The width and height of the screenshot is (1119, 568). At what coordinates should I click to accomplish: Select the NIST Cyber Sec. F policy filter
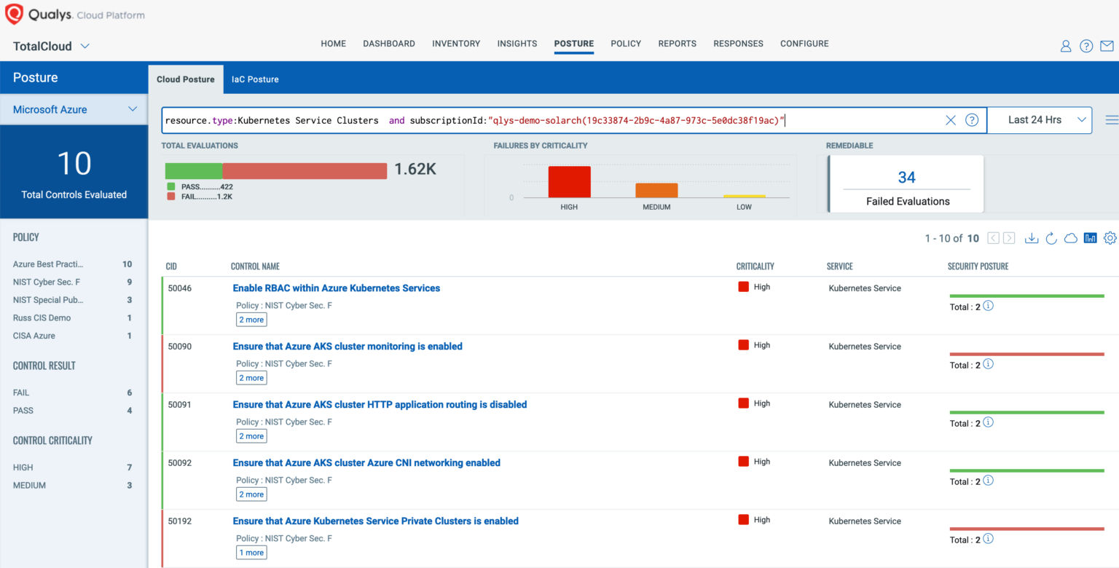click(48, 282)
